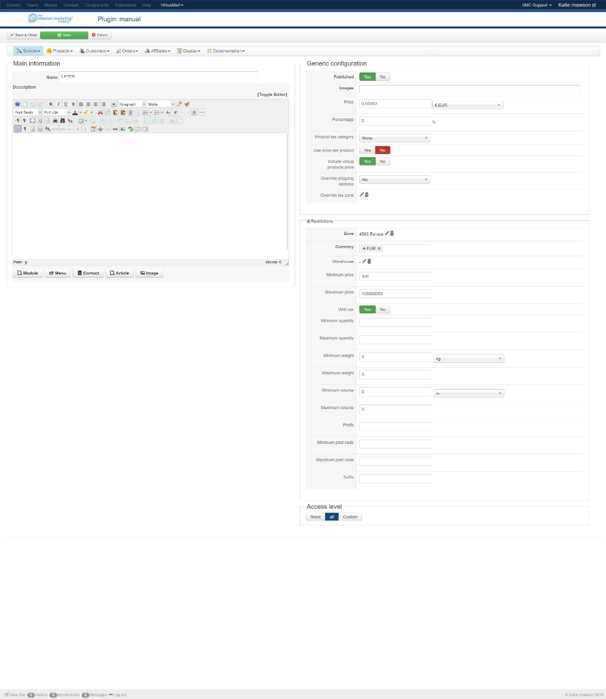Remove the EUR currency tag
The image size is (606, 699).
(379, 249)
